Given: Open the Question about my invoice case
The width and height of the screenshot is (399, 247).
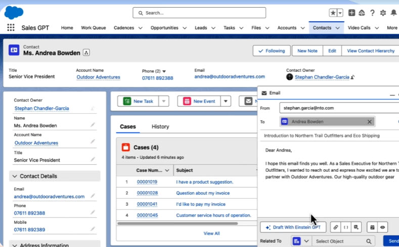Looking at the screenshot, I should coord(203,193).
